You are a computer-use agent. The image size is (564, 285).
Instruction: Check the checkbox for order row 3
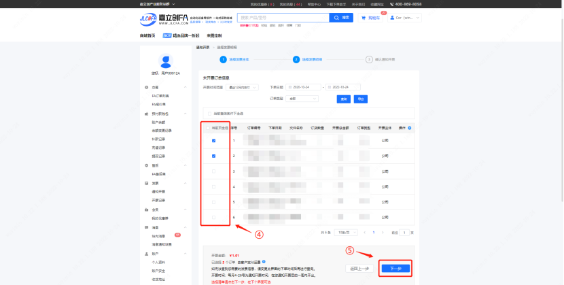[x=214, y=171]
